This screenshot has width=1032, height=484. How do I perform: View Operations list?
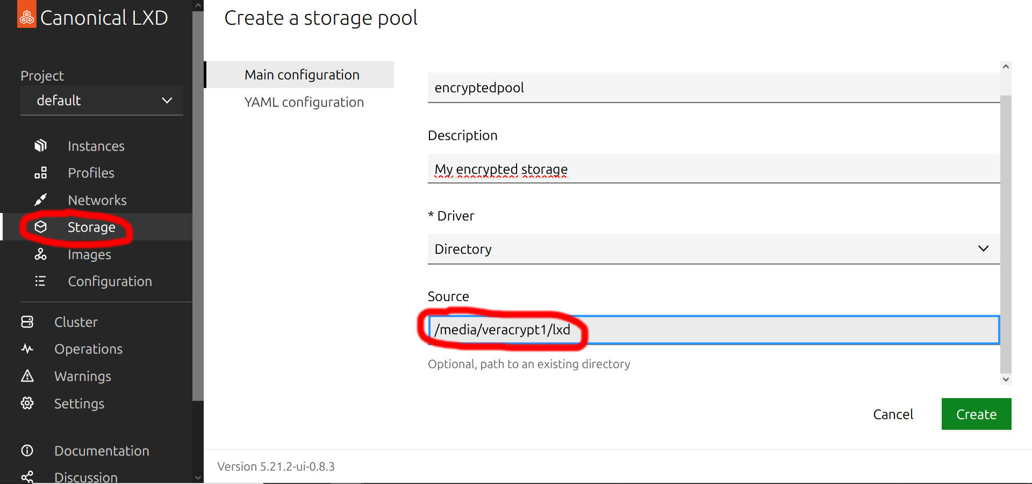point(88,349)
